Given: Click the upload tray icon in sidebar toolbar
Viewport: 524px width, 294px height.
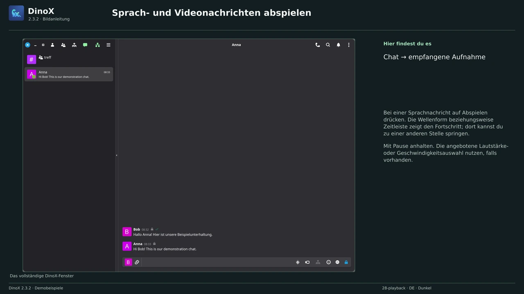Looking at the screenshot, I should point(74,45).
